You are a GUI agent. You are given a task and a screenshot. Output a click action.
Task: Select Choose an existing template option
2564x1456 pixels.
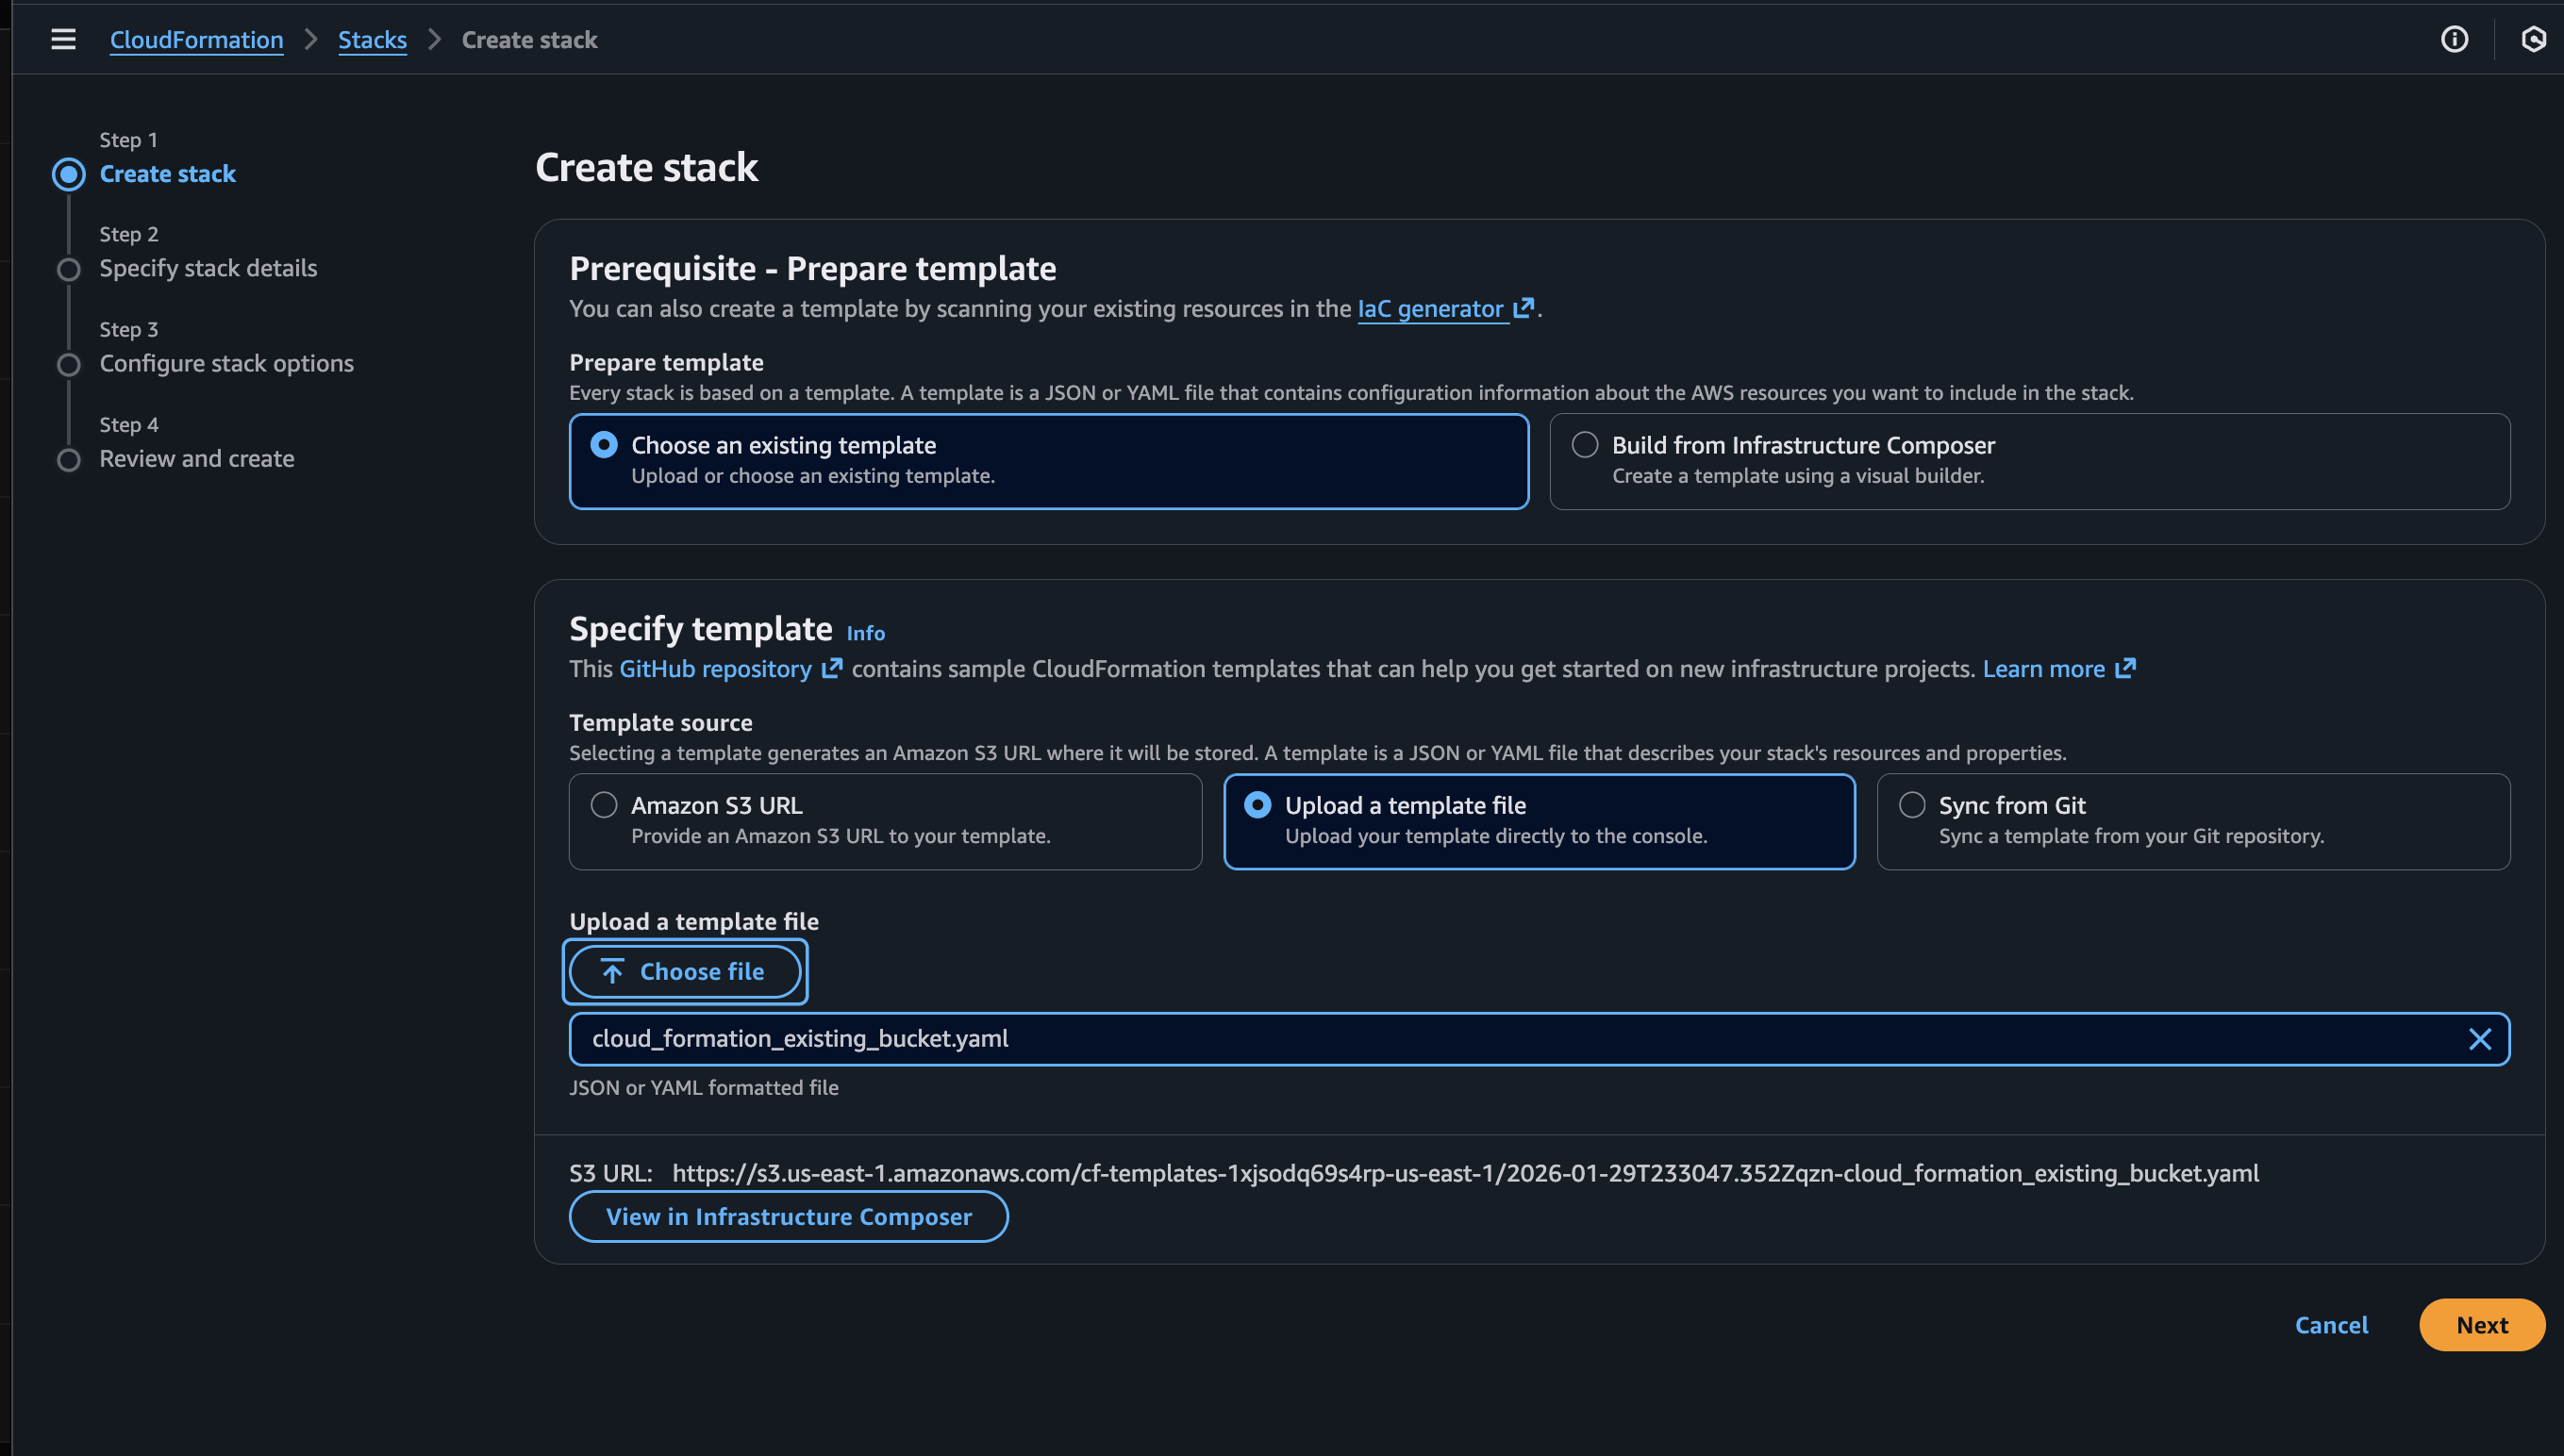(x=605, y=445)
